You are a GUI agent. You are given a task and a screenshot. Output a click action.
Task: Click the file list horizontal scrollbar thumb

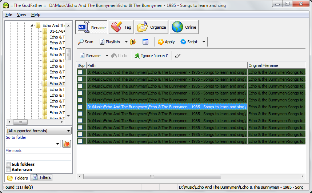pyautogui.click(x=152, y=177)
